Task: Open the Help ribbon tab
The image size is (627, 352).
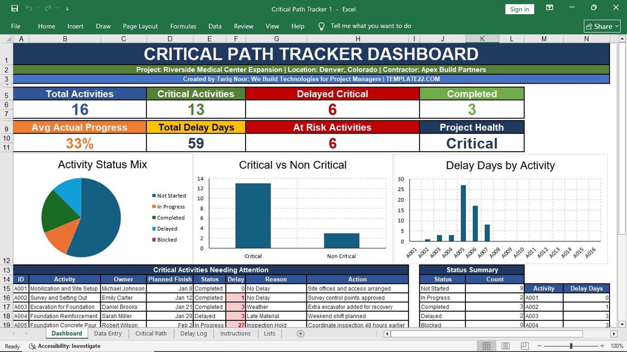Action: coord(298,26)
